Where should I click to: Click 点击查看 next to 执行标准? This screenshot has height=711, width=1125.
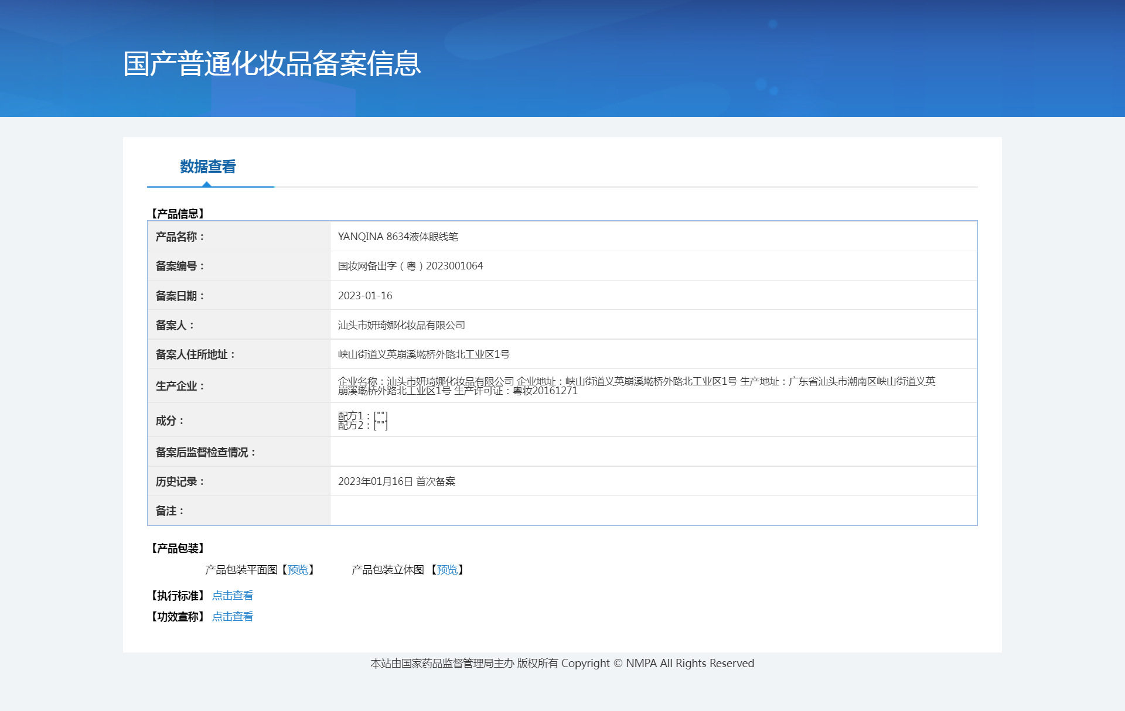coord(232,596)
